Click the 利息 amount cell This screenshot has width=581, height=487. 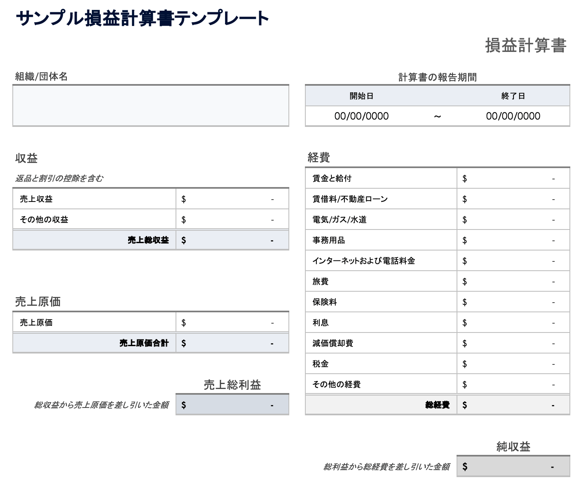[513, 323]
